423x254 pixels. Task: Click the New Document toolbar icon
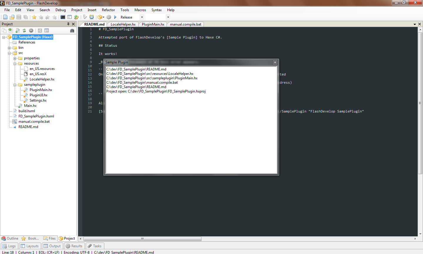point(5,17)
